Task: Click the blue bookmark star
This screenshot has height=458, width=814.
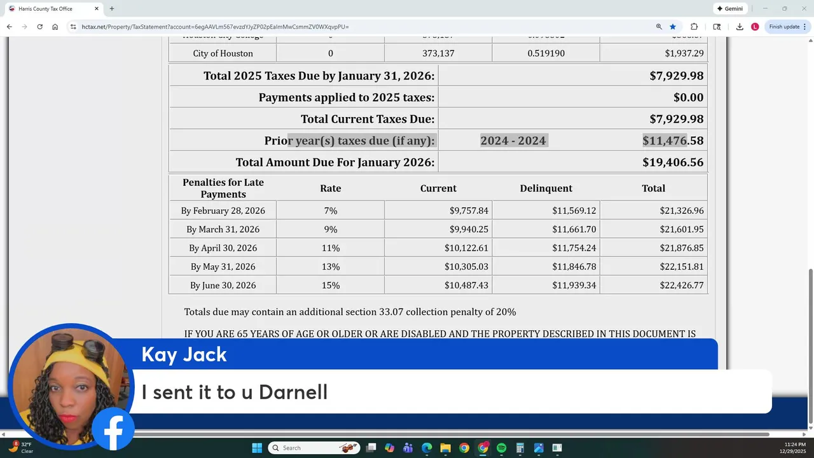Action: pyautogui.click(x=673, y=27)
